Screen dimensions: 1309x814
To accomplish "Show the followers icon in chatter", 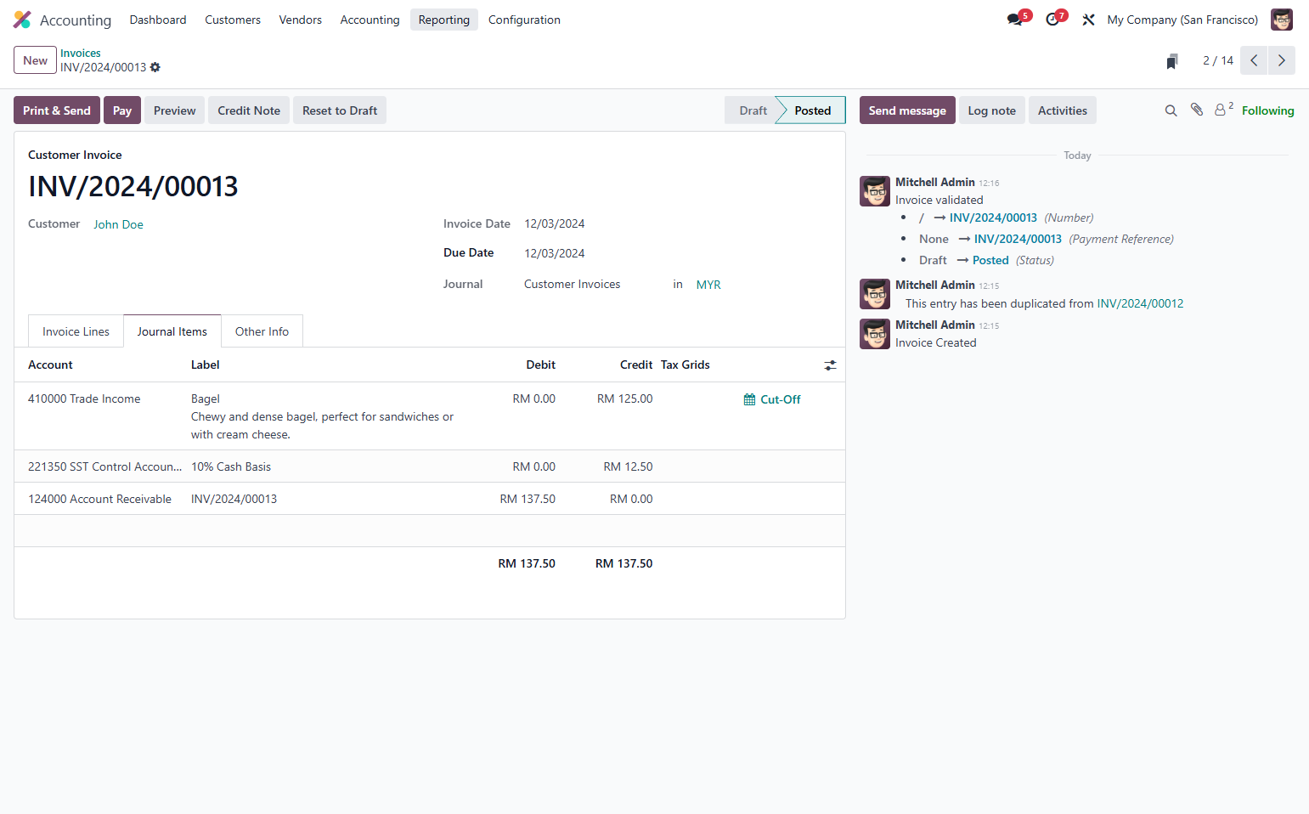I will (1223, 110).
